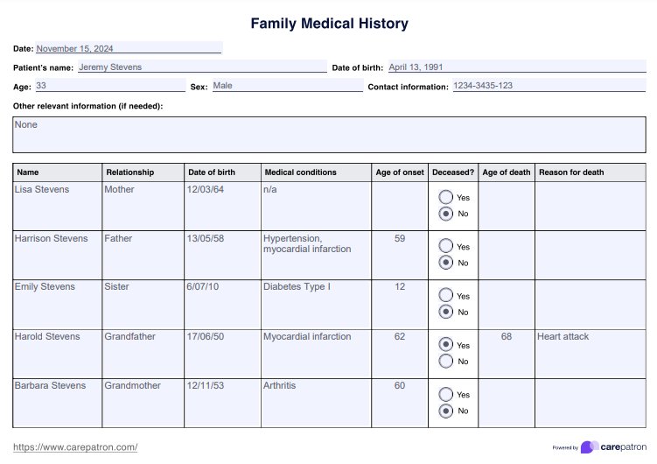Viewport: 657px width, 464px height.
Task: Click Barbara Stevens' age of onset cell
Action: [x=400, y=403]
